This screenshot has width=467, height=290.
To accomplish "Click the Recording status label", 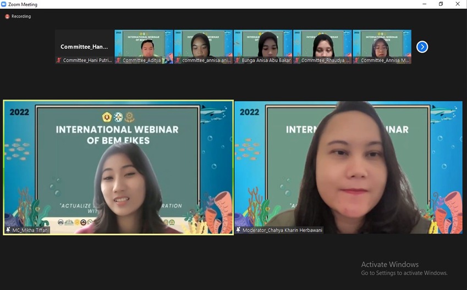I will coord(21,16).
